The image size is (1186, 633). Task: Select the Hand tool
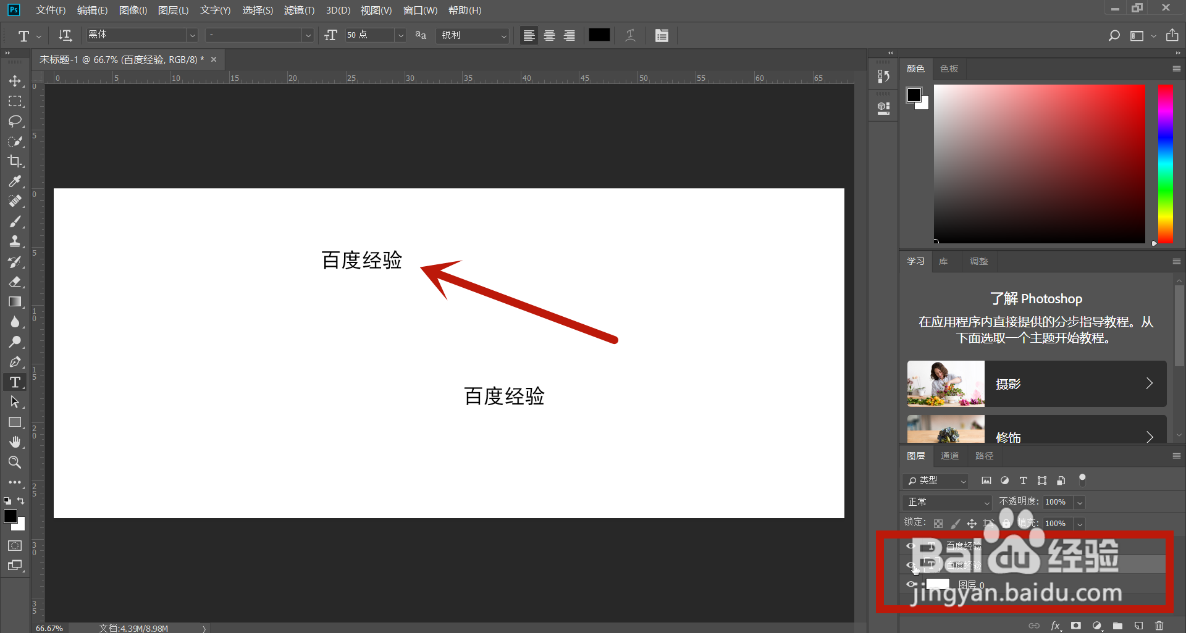point(15,442)
